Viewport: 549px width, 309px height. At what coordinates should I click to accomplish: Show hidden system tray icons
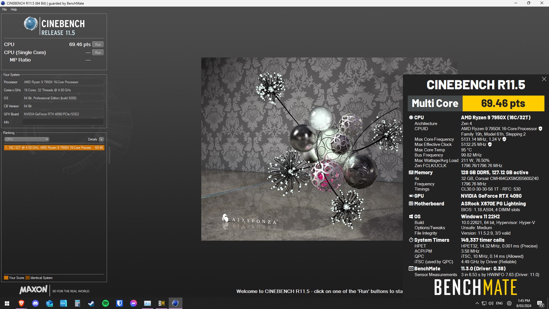(x=477, y=303)
